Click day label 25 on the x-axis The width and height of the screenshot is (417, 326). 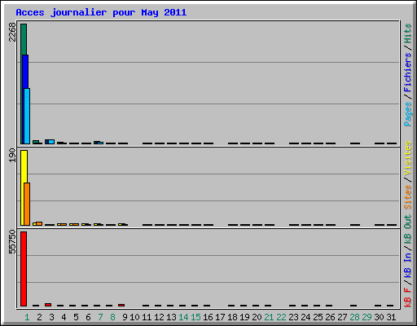tap(318, 317)
